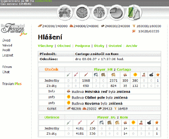This screenshot has width=169, height=139.
Task: Open the Chat link
Action: (6, 72)
